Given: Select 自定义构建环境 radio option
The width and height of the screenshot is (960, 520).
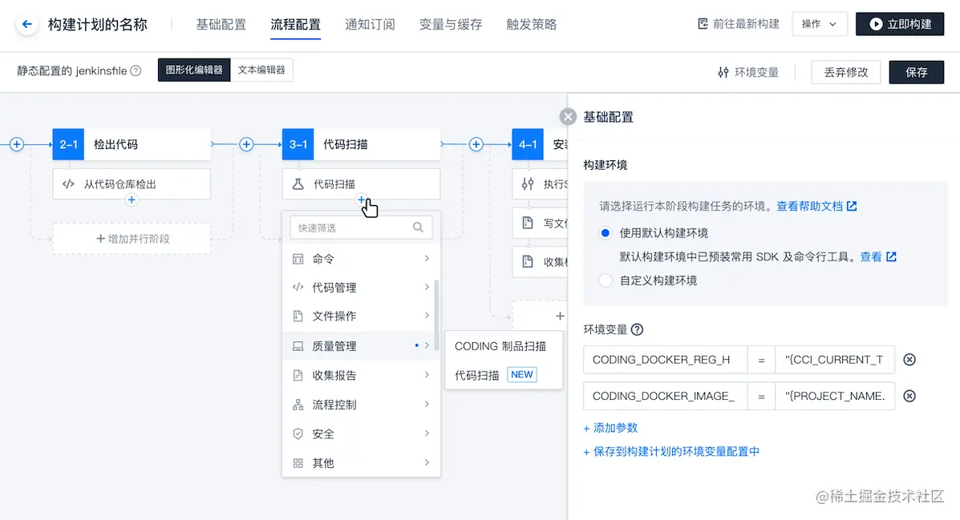Looking at the screenshot, I should (x=605, y=280).
